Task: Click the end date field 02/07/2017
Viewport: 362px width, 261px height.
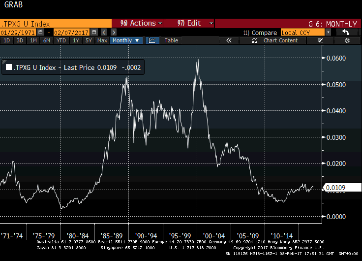Action: (x=71, y=33)
